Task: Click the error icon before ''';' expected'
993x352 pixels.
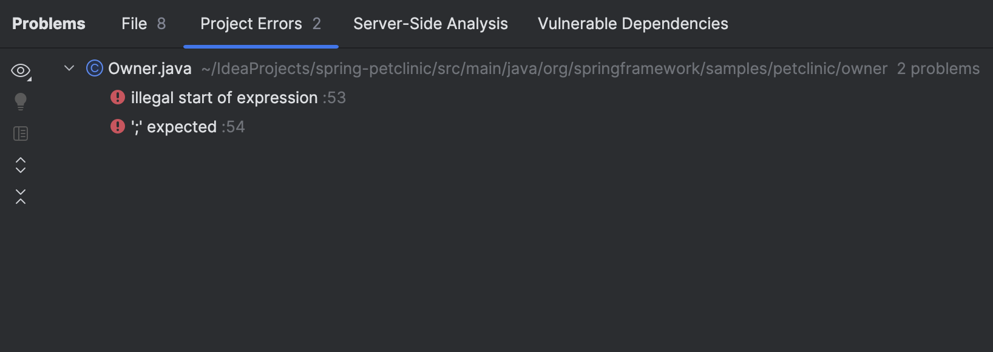Action: [117, 126]
